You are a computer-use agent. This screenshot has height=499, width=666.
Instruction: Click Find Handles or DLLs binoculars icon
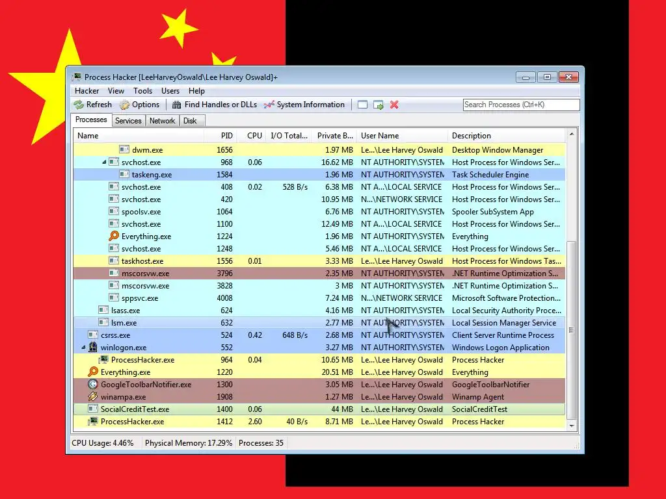pyautogui.click(x=177, y=105)
